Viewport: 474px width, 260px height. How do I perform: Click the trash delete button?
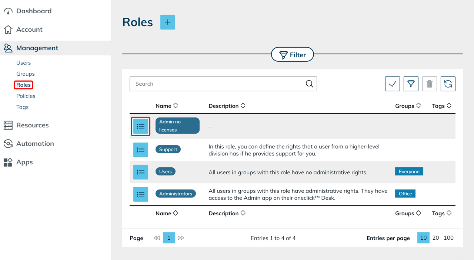430,84
